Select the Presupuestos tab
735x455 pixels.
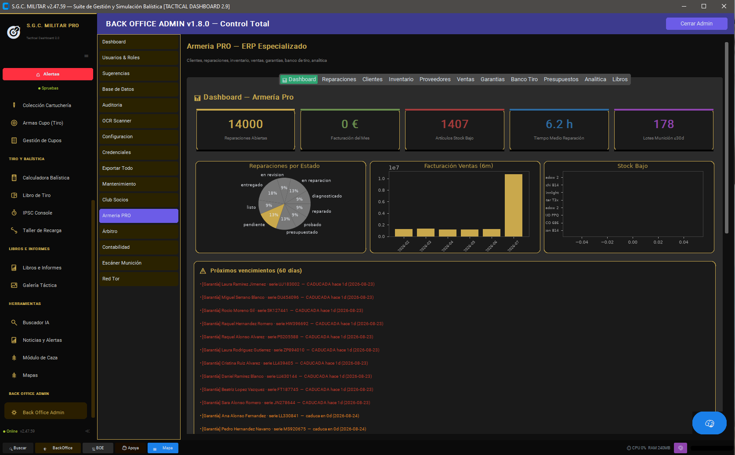pos(561,79)
